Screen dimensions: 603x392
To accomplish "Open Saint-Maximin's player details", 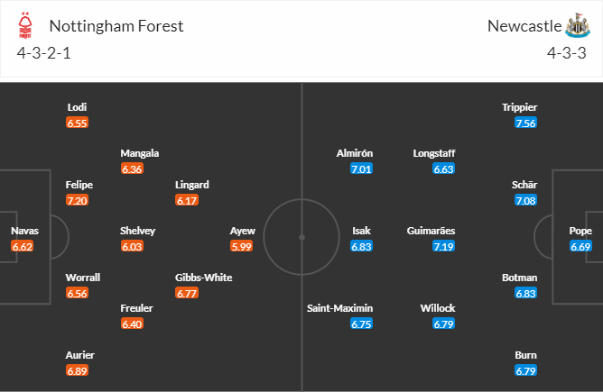I will point(339,308).
